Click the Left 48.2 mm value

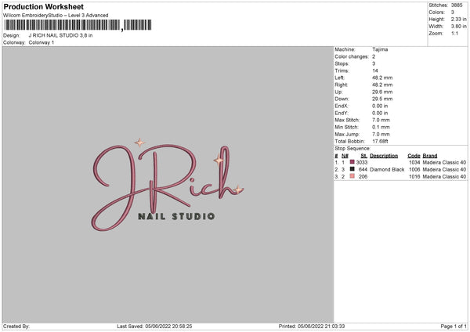click(382, 78)
